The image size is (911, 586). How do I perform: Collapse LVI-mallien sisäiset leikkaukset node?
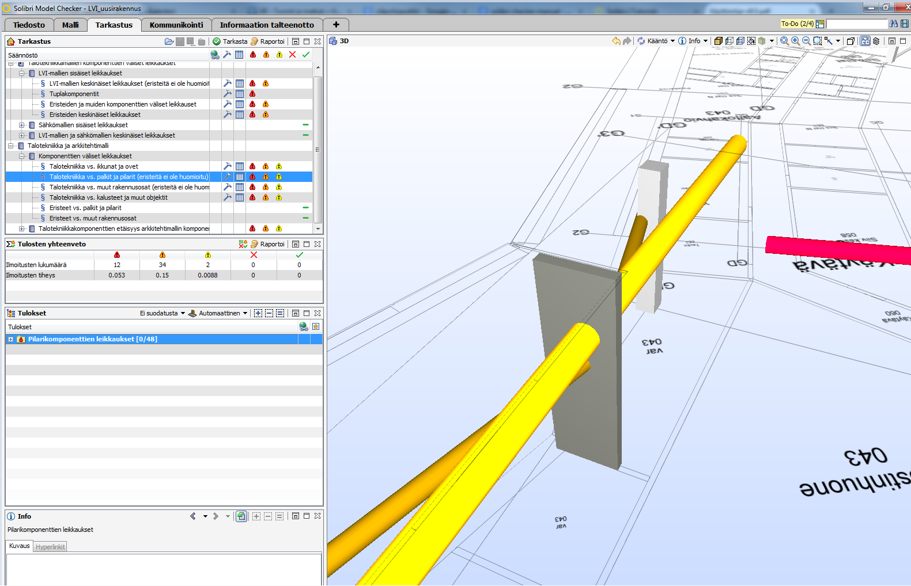[22, 73]
